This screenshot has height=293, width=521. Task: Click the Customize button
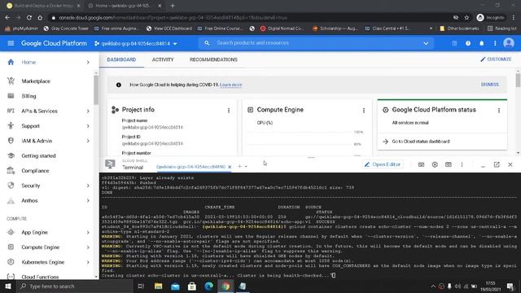click(496, 59)
